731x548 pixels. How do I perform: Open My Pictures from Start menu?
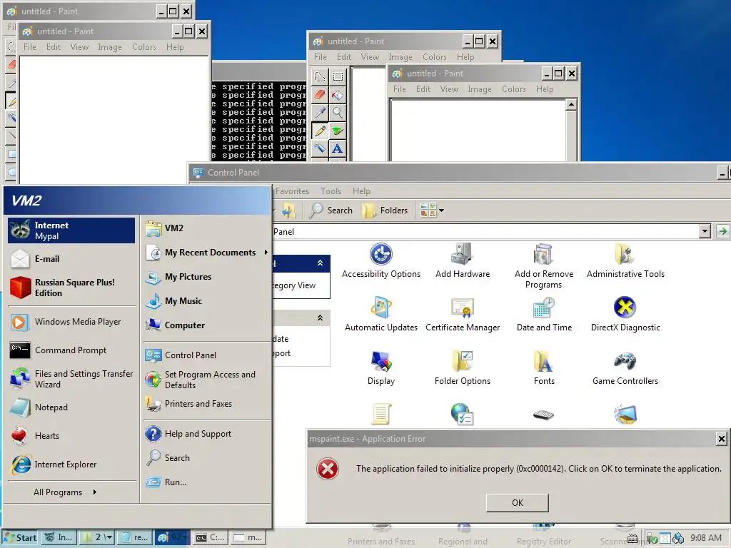pos(206,276)
